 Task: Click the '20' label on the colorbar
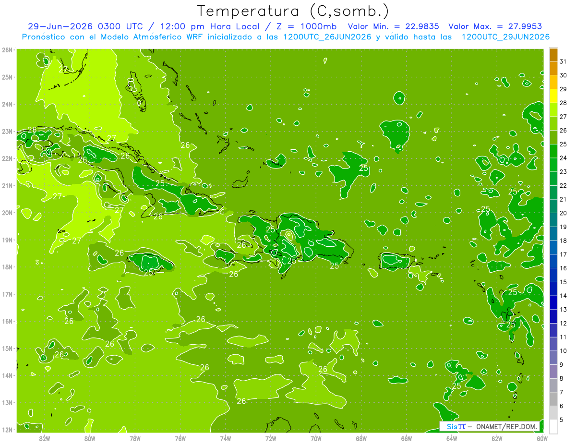coord(564,213)
